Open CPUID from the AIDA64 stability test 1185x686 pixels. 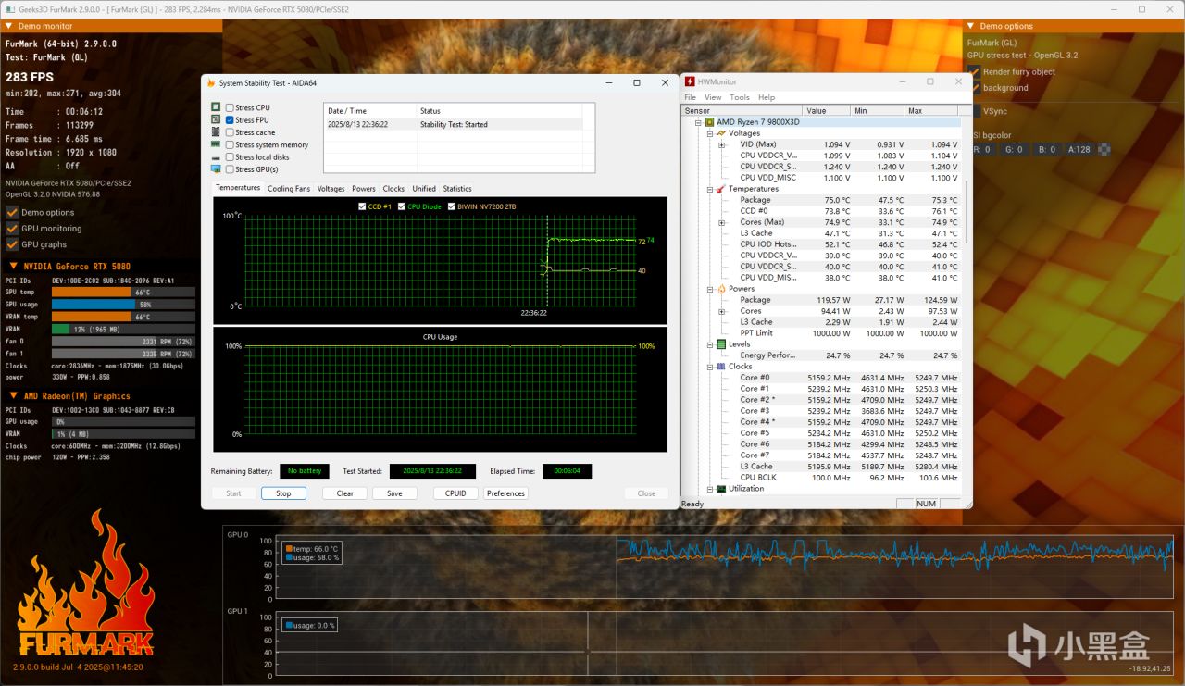tap(455, 493)
